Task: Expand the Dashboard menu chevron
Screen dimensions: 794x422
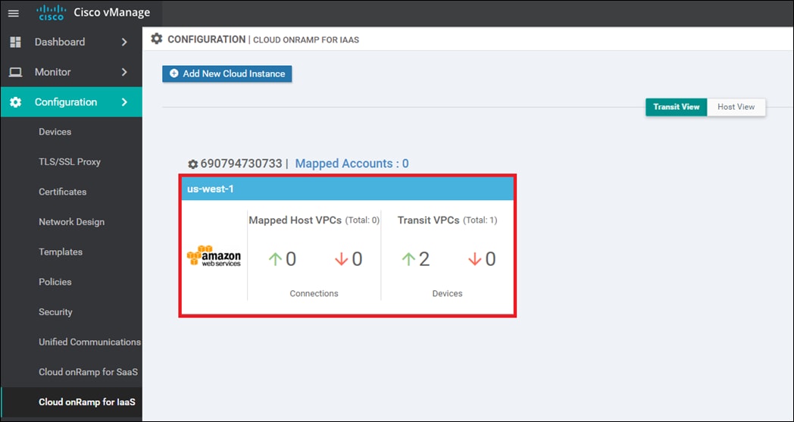Action: click(124, 42)
